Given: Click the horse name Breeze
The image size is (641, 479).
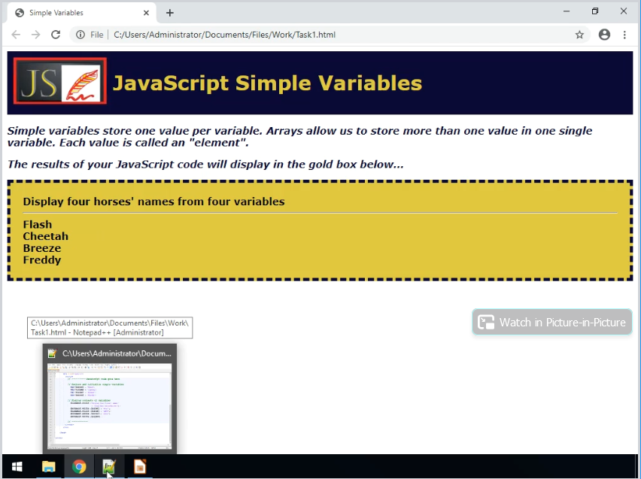Looking at the screenshot, I should [x=41, y=248].
